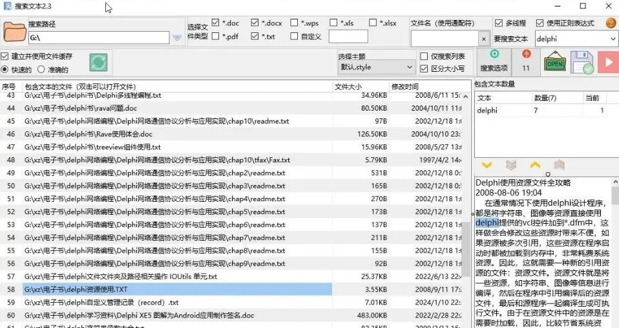The image size is (619, 328).
Task: Enable the *.xls file type checkbox
Action: pos(333,23)
